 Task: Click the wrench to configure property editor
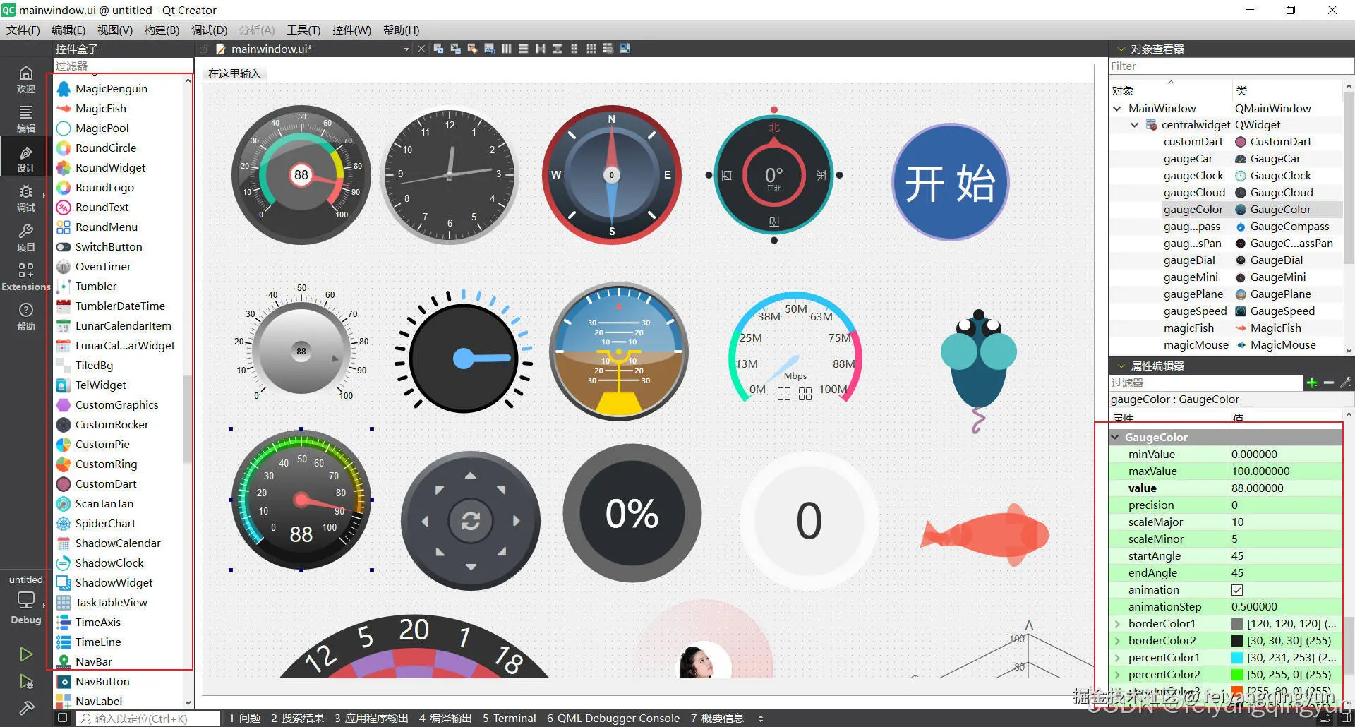point(1347,383)
